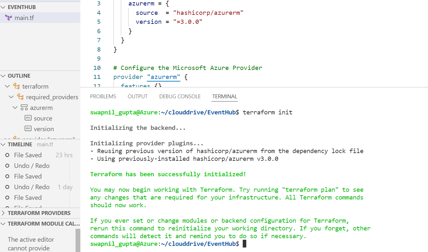
Task: Select terraform label in the outline
Action: 35,86
